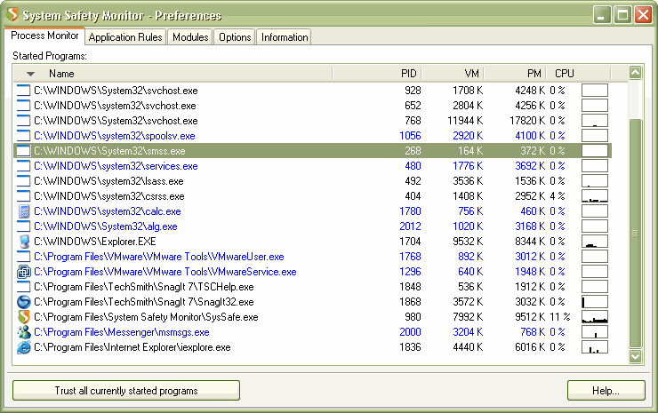Open Help using the Help button
The image size is (658, 413).
coord(606,390)
